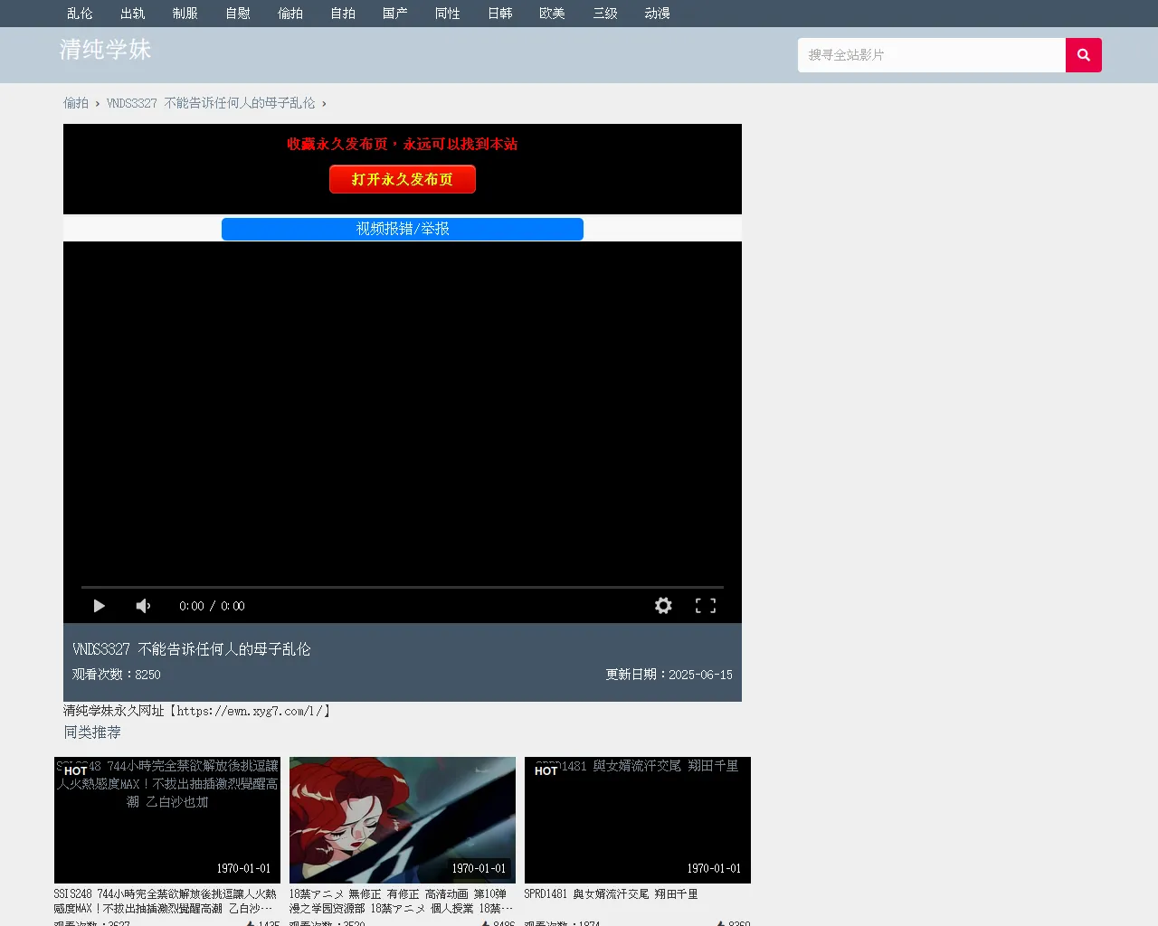
Task: Go to the 日韩 navigation category
Action: tap(500, 14)
